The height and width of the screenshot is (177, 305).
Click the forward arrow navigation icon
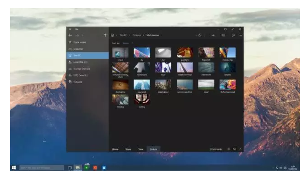(77, 35)
